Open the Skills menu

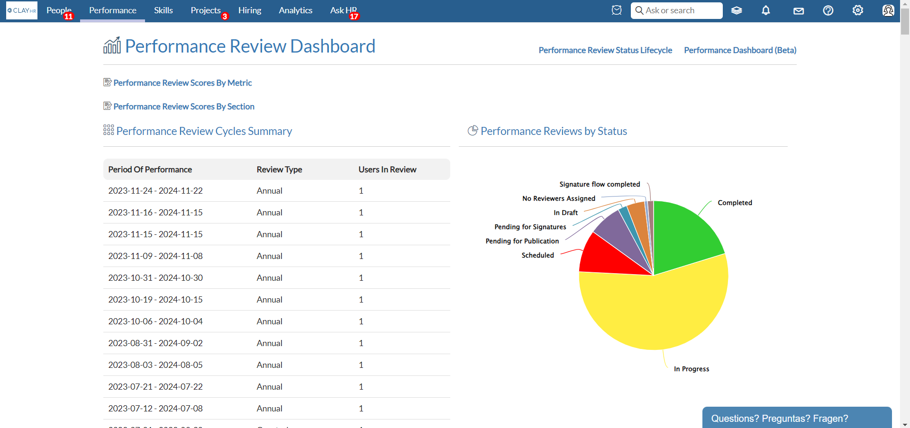click(x=164, y=10)
